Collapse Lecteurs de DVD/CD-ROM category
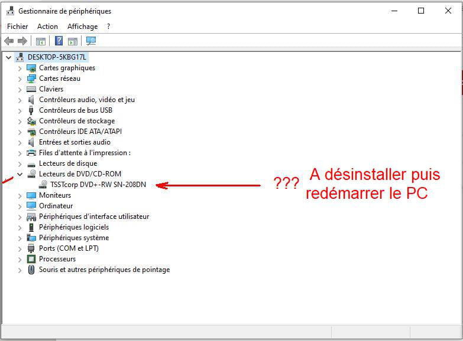 point(20,174)
